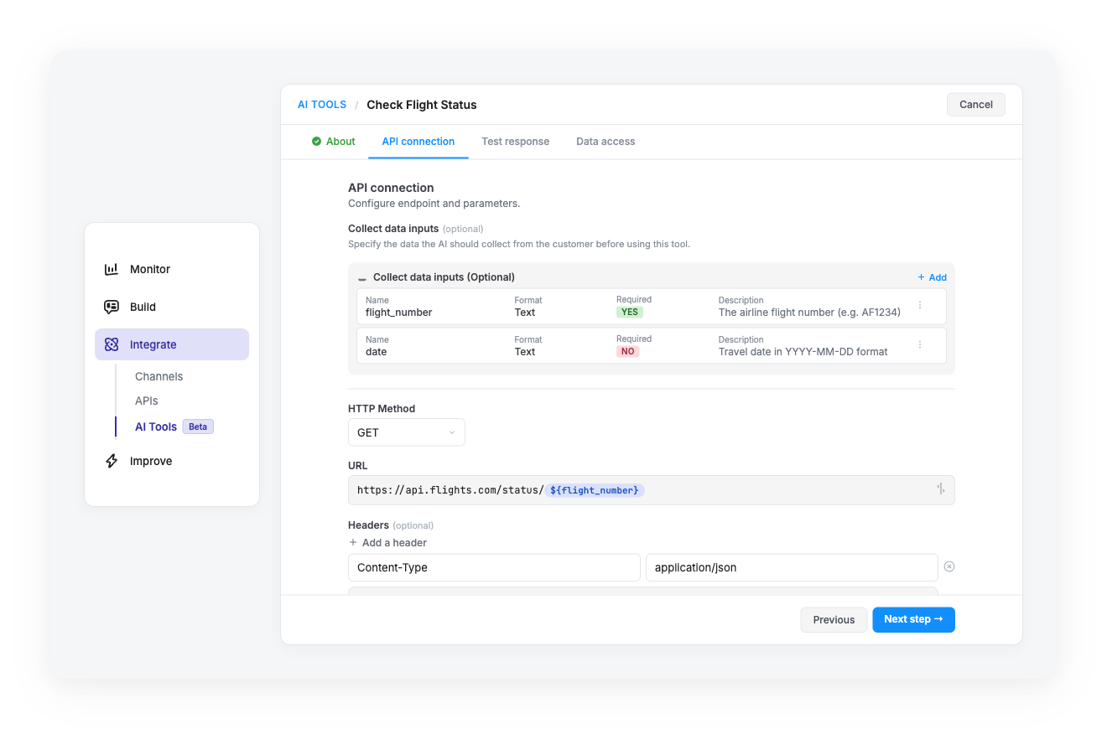The height and width of the screenshot is (729, 1107).
Task: Toggle Required to YES for date
Action: (x=627, y=351)
